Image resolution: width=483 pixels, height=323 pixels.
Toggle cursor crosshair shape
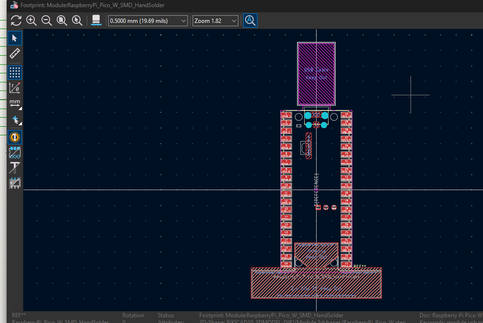coord(14,120)
